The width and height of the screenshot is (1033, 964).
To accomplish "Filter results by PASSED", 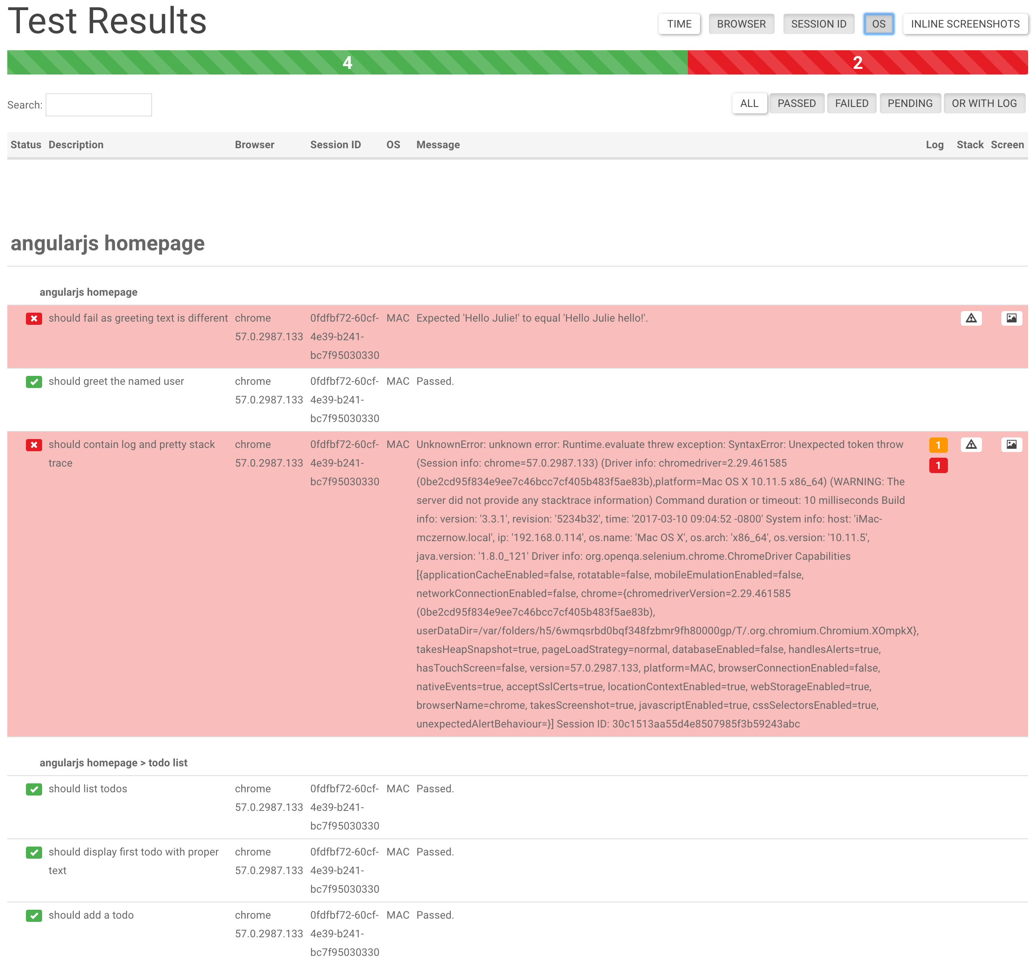I will 796,103.
